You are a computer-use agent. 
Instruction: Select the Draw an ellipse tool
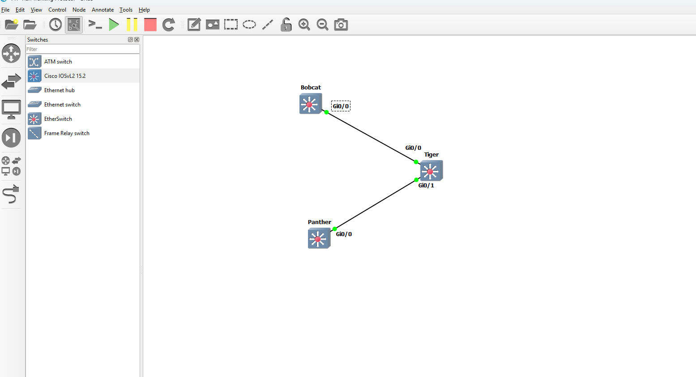[249, 25]
